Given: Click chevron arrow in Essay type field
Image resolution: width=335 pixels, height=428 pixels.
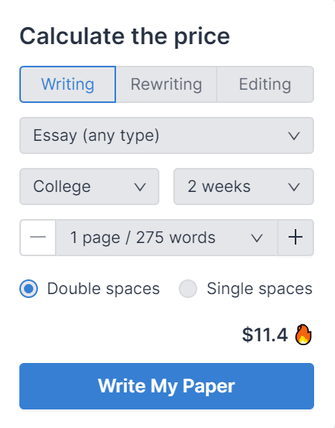Looking at the screenshot, I should (294, 135).
